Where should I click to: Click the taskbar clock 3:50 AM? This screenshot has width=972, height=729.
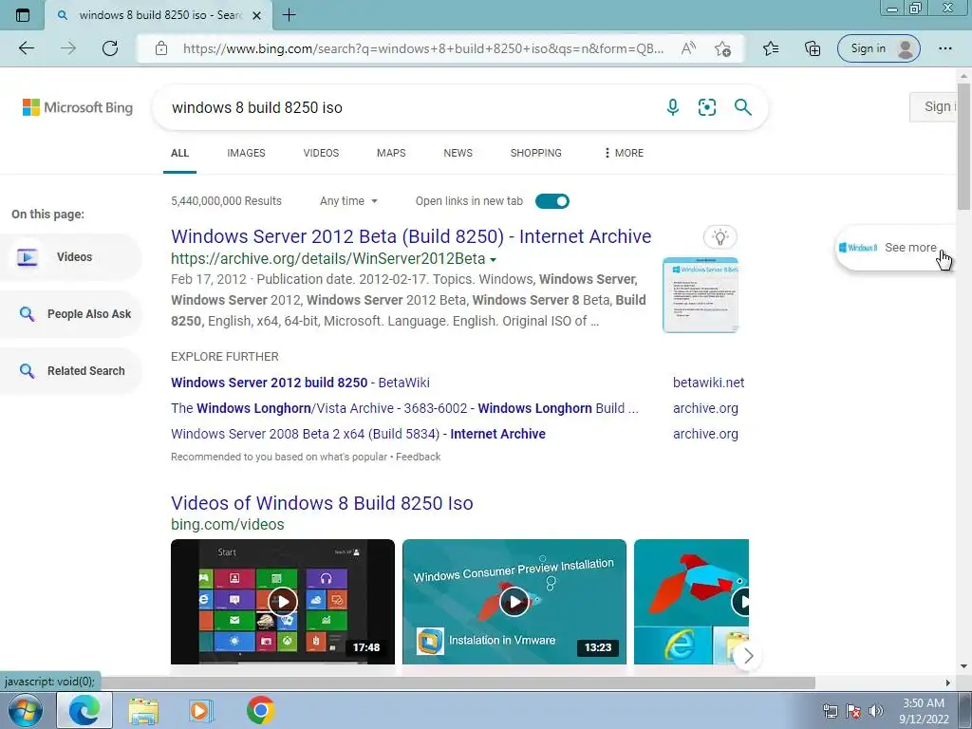[x=924, y=703]
